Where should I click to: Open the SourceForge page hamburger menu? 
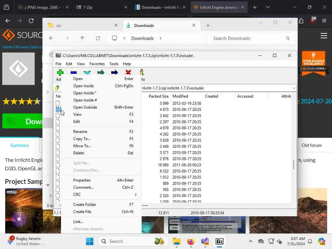coord(324,36)
